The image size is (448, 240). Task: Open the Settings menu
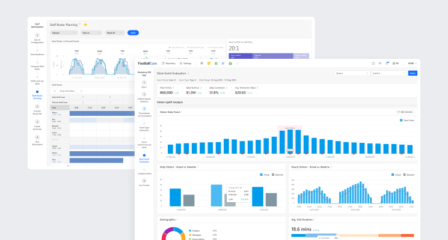pyautogui.click(x=186, y=63)
